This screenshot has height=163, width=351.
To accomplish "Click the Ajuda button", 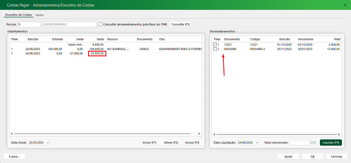I will coord(288,157).
